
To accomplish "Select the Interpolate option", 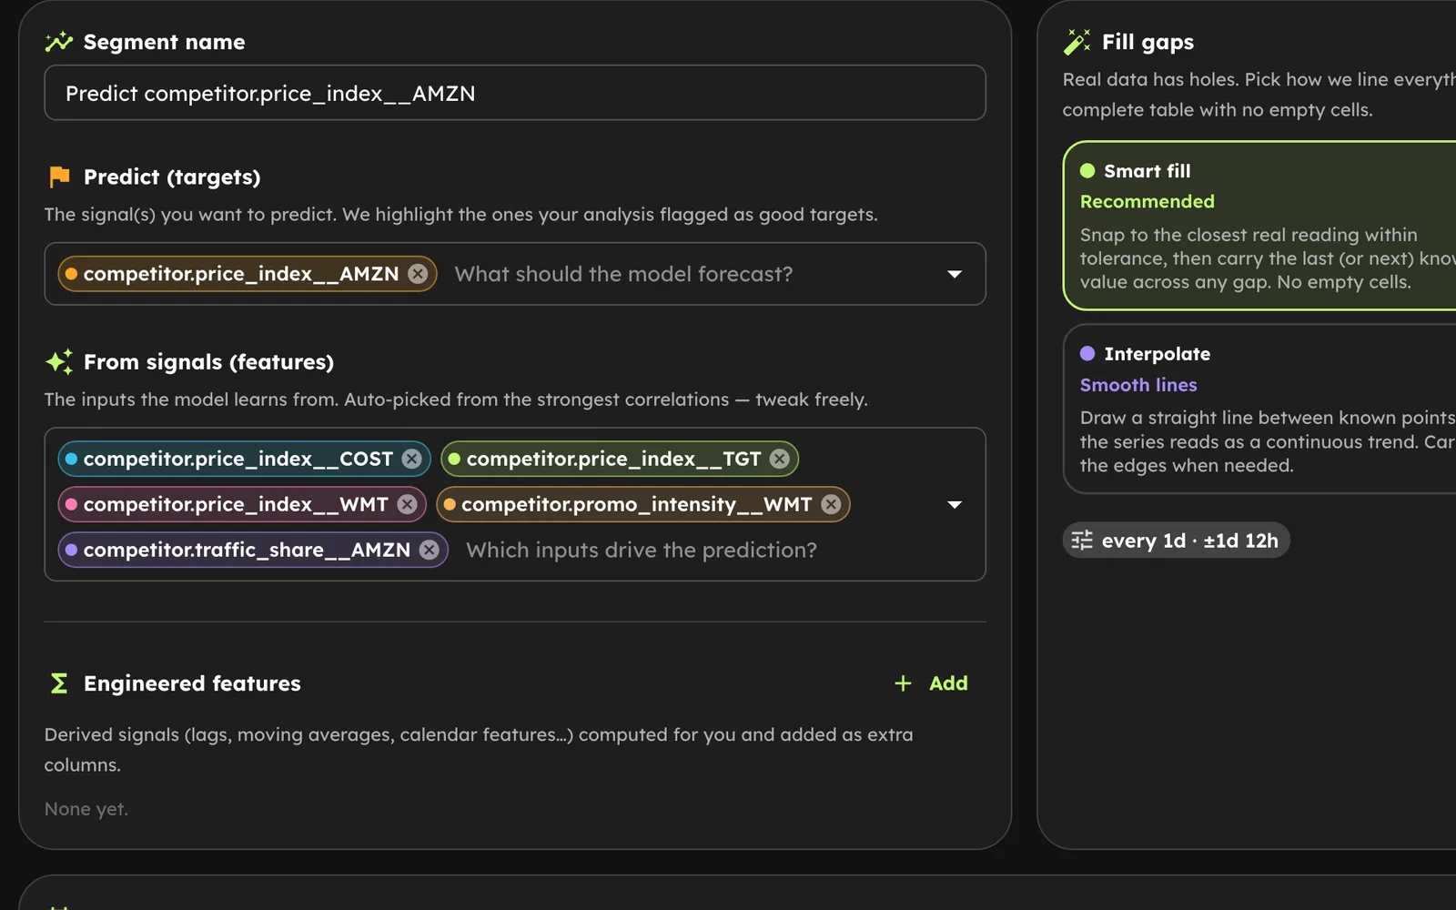I will [x=1259, y=409].
